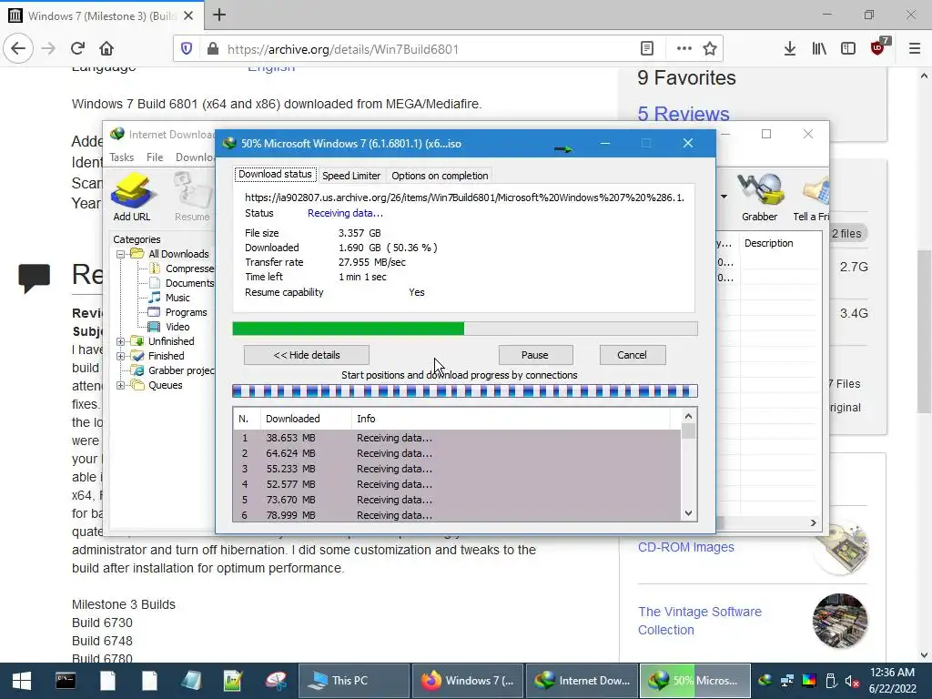Open a new Firefox tab
932x699 pixels.
pyautogui.click(x=218, y=15)
